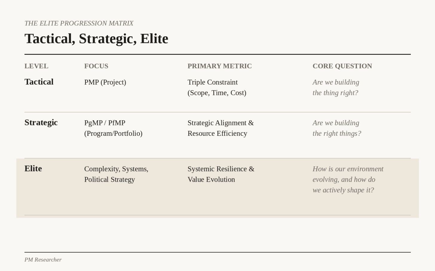435x271 pixels.
Task: Select the Elite row label
Action: (x=33, y=169)
